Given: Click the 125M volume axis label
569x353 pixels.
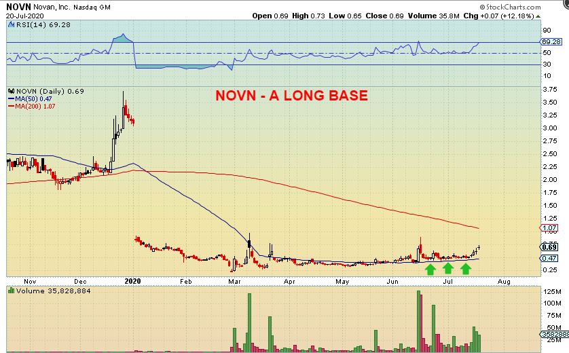Looking at the screenshot, I should pos(552,292).
